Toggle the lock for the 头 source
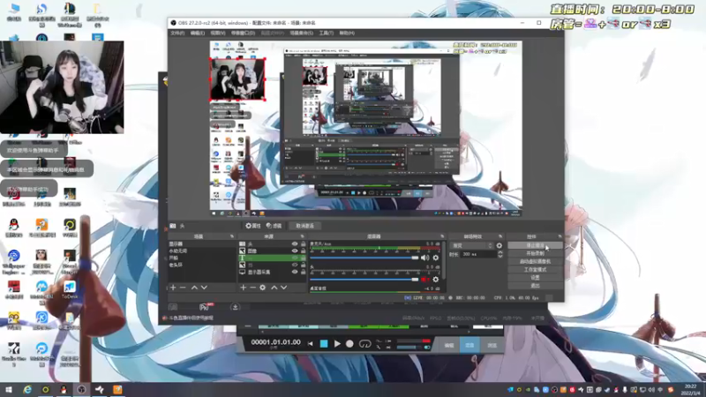 (303, 244)
